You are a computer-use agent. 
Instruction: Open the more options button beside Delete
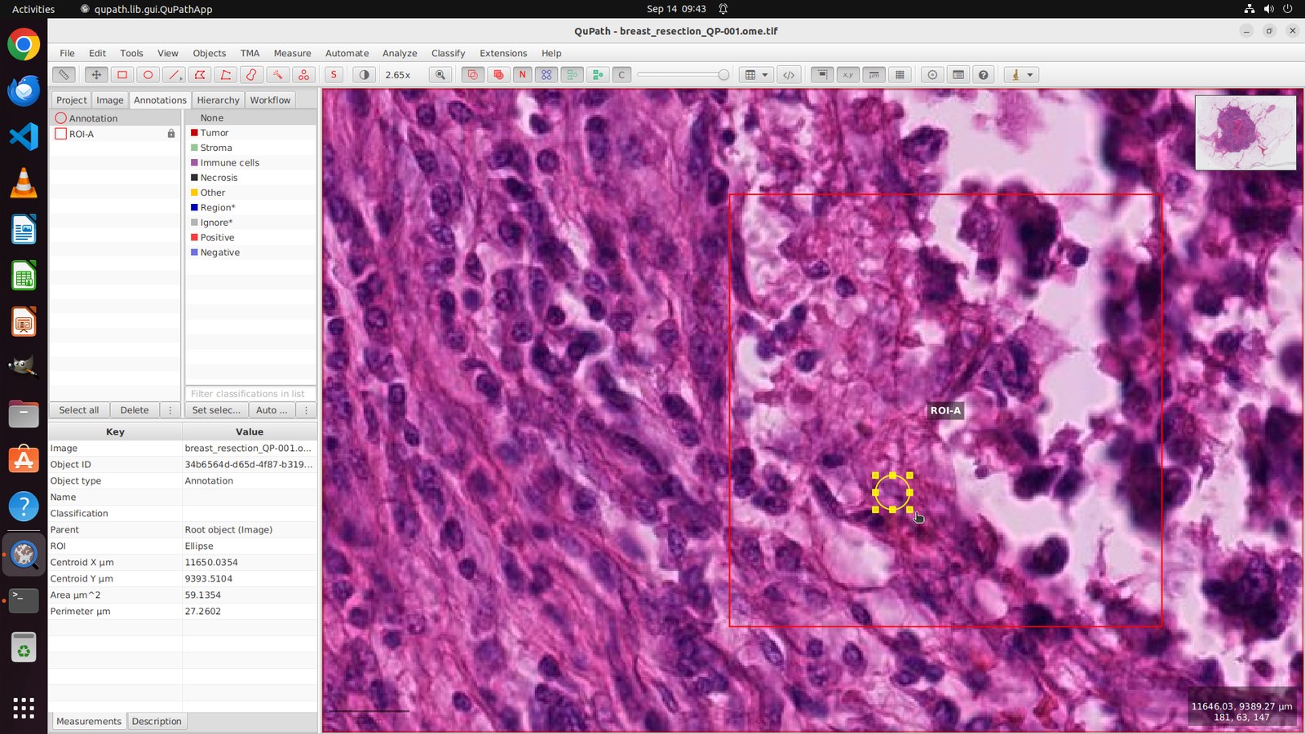point(170,410)
